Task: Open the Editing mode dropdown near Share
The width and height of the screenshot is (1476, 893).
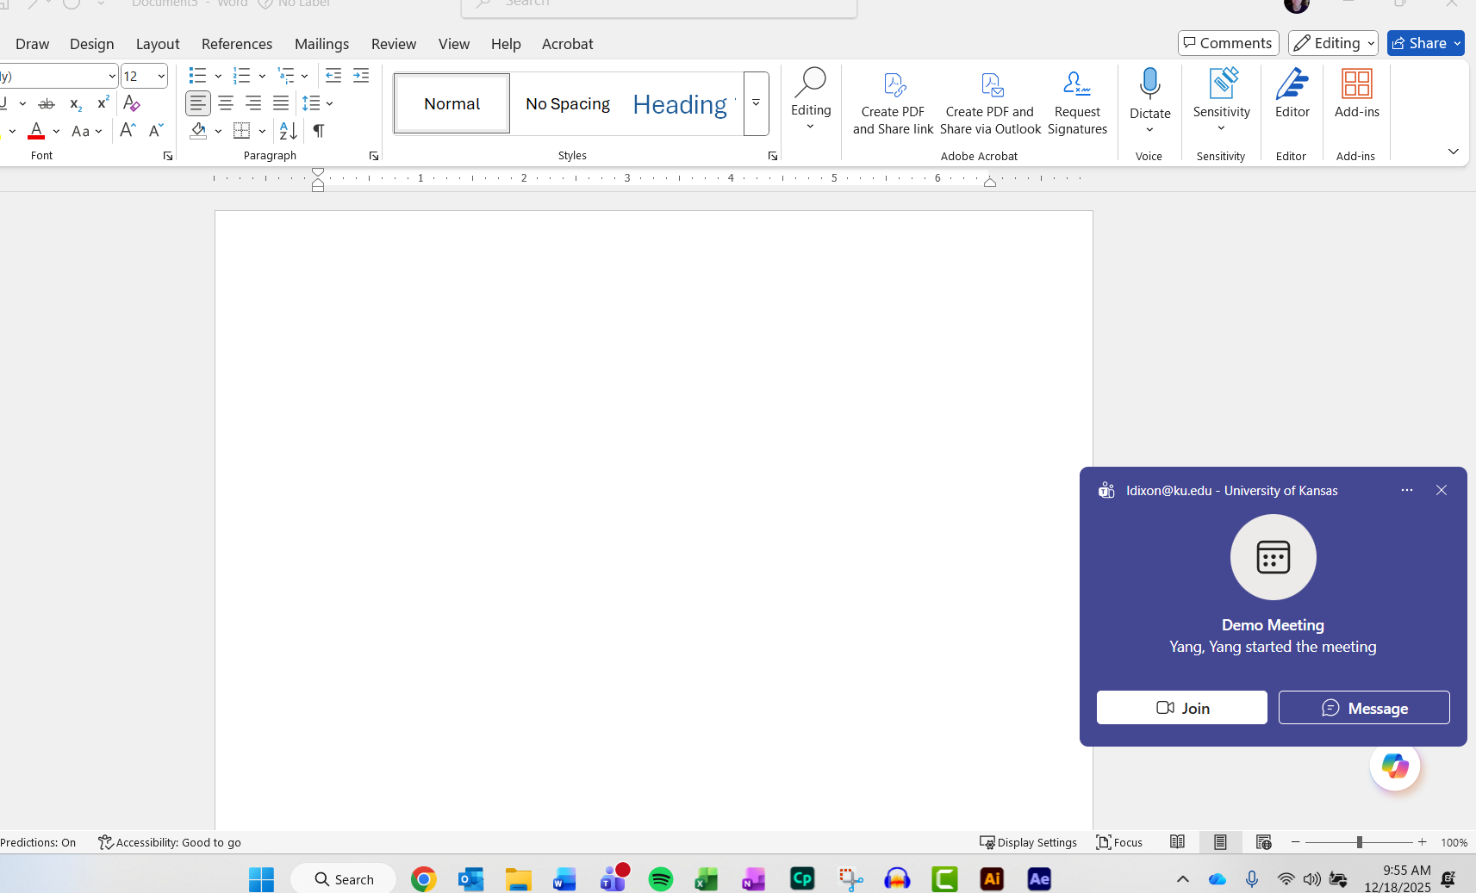Action: 1333,43
